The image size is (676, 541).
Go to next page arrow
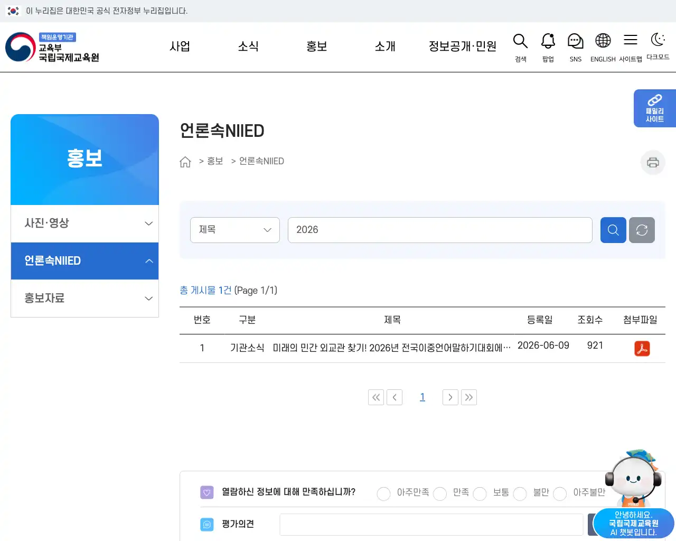[450, 397]
